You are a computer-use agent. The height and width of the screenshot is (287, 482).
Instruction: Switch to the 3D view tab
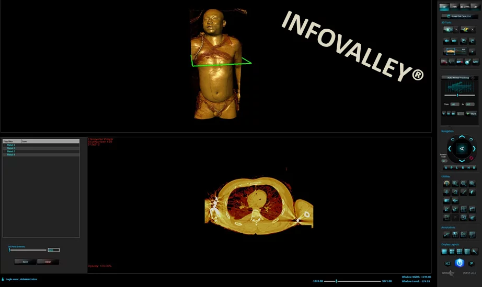click(444, 7)
